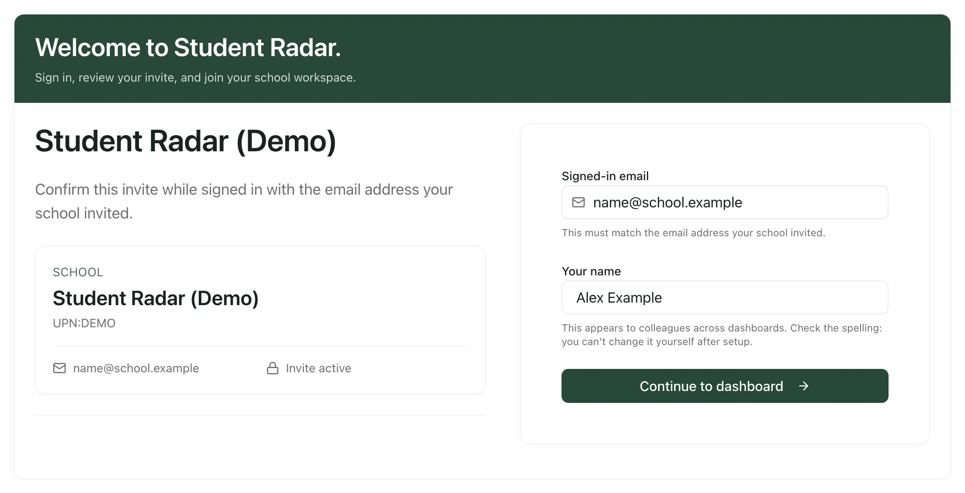Viewport: 965px width, 493px height.
Task: Click 'Student Radar (Demo)' name in school card
Action: coord(155,298)
